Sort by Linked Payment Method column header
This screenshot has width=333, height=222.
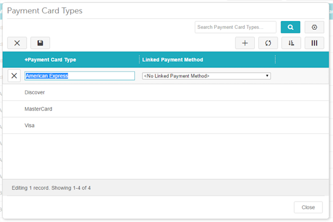coord(173,60)
